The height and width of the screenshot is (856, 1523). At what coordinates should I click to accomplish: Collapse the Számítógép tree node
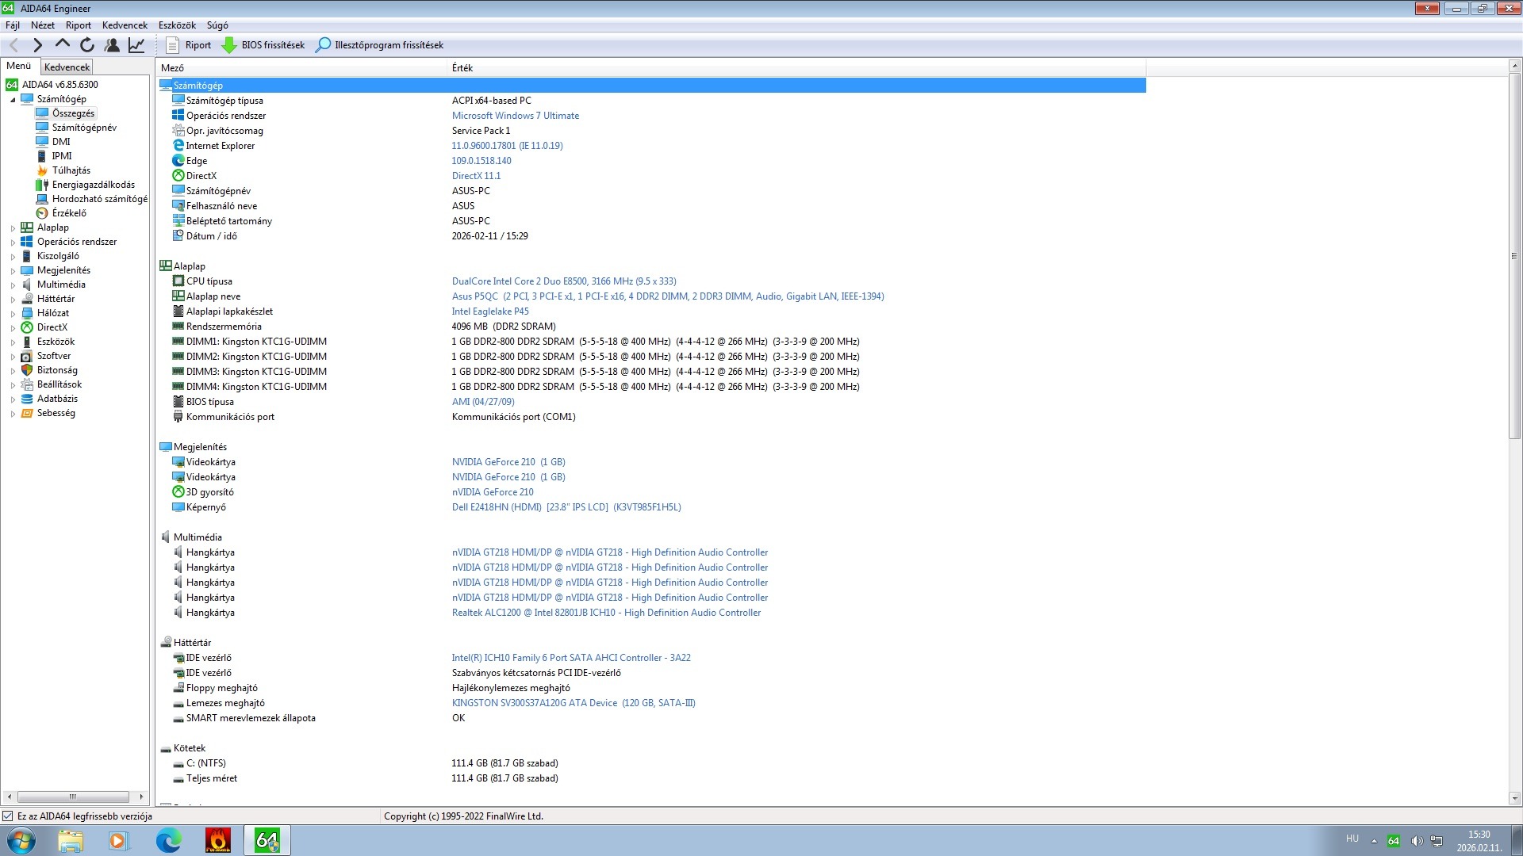coord(13,100)
